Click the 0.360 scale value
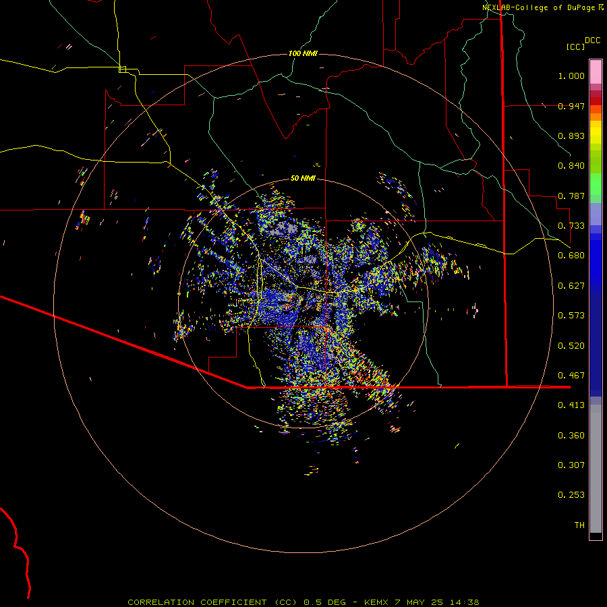This screenshot has width=607, height=607. pos(571,436)
